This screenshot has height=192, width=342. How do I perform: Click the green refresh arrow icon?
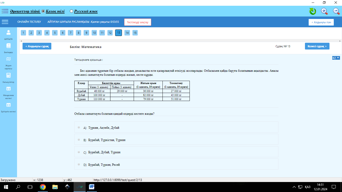click(x=312, y=11)
